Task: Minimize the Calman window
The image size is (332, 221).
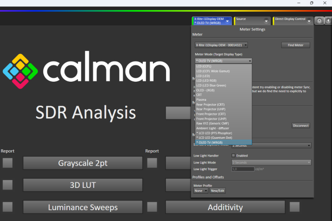Action: [x=299, y=3]
